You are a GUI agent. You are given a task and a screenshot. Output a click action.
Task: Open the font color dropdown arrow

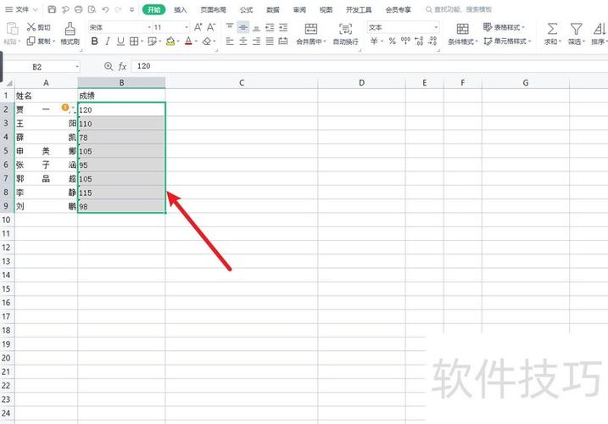pyautogui.click(x=196, y=41)
